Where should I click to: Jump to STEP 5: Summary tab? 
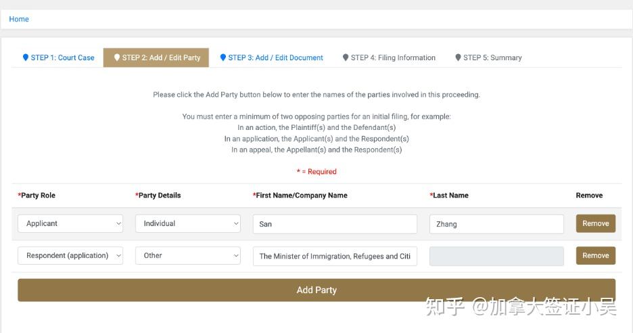tap(492, 58)
